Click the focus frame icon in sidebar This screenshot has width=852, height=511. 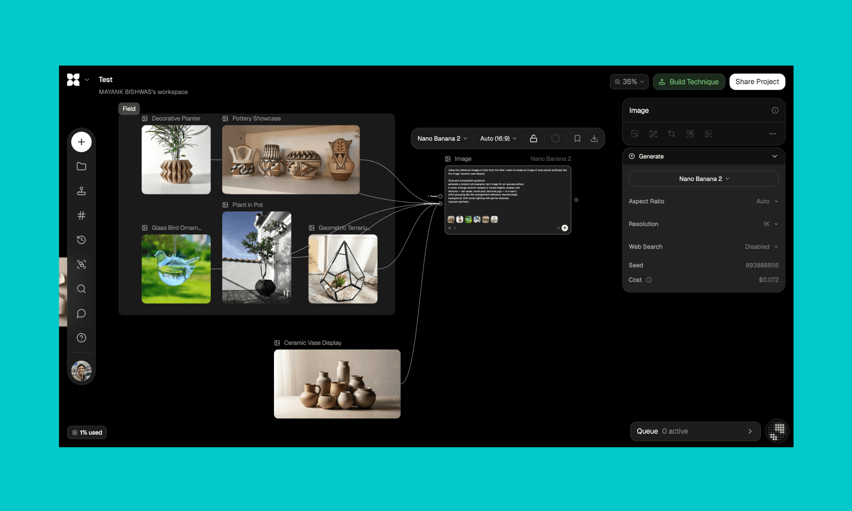[81, 264]
